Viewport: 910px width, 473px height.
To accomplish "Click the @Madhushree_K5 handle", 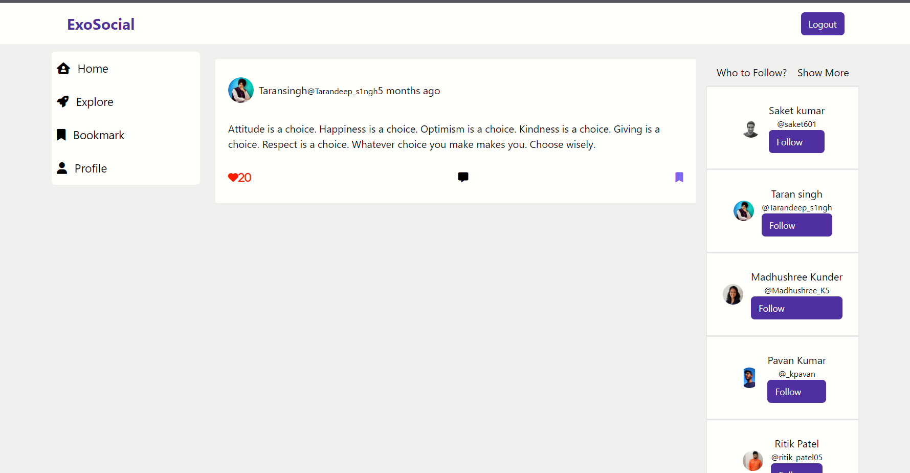I will [796, 290].
